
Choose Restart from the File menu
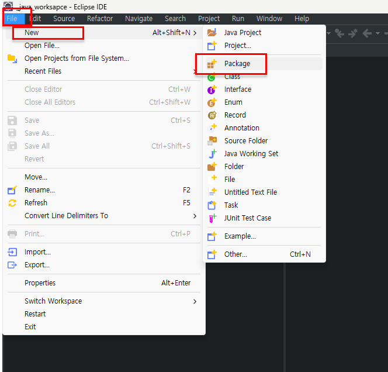click(x=103, y=314)
